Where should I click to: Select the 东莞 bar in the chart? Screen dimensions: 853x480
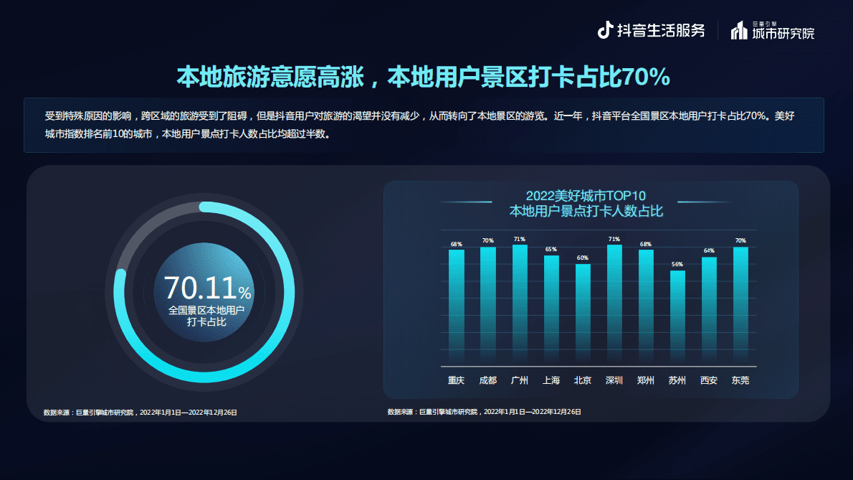coord(740,305)
